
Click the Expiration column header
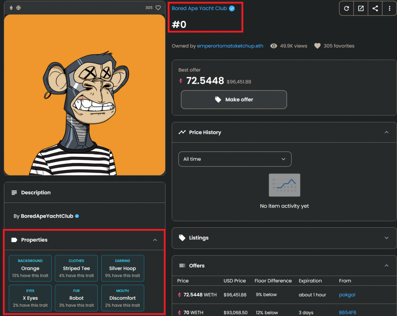point(310,281)
